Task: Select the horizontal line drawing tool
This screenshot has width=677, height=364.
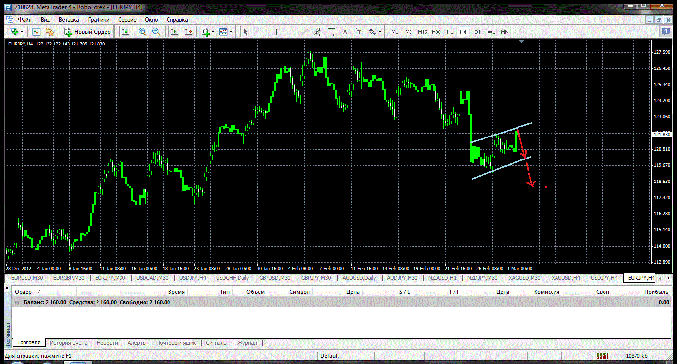Action: 290,32
